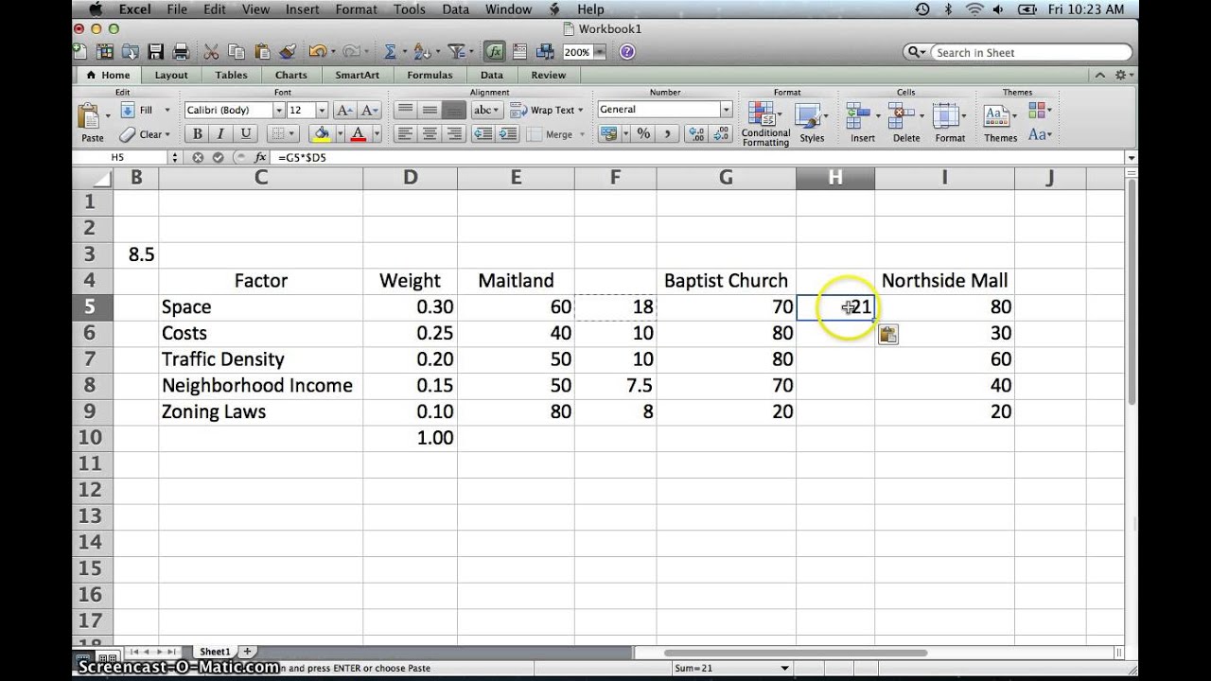Click the Increase font size icon

point(344,110)
